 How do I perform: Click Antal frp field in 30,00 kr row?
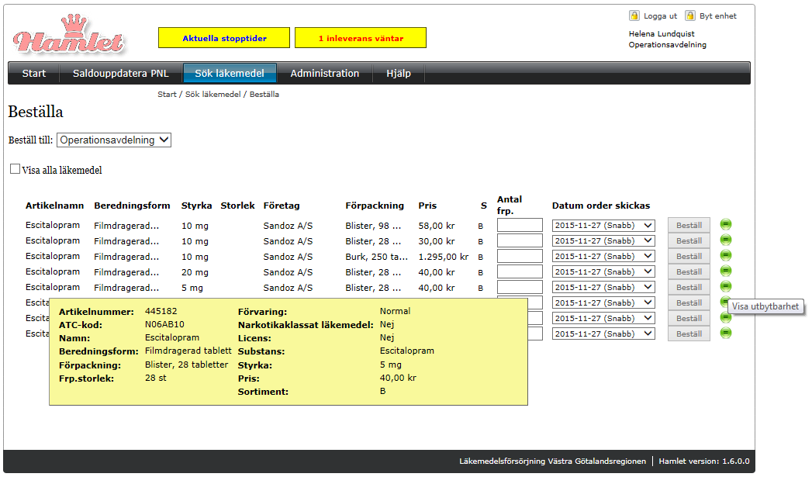[x=520, y=240]
